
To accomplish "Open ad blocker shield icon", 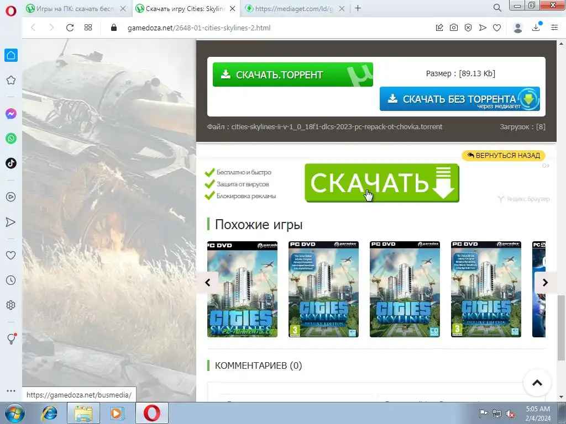I will tap(468, 28).
